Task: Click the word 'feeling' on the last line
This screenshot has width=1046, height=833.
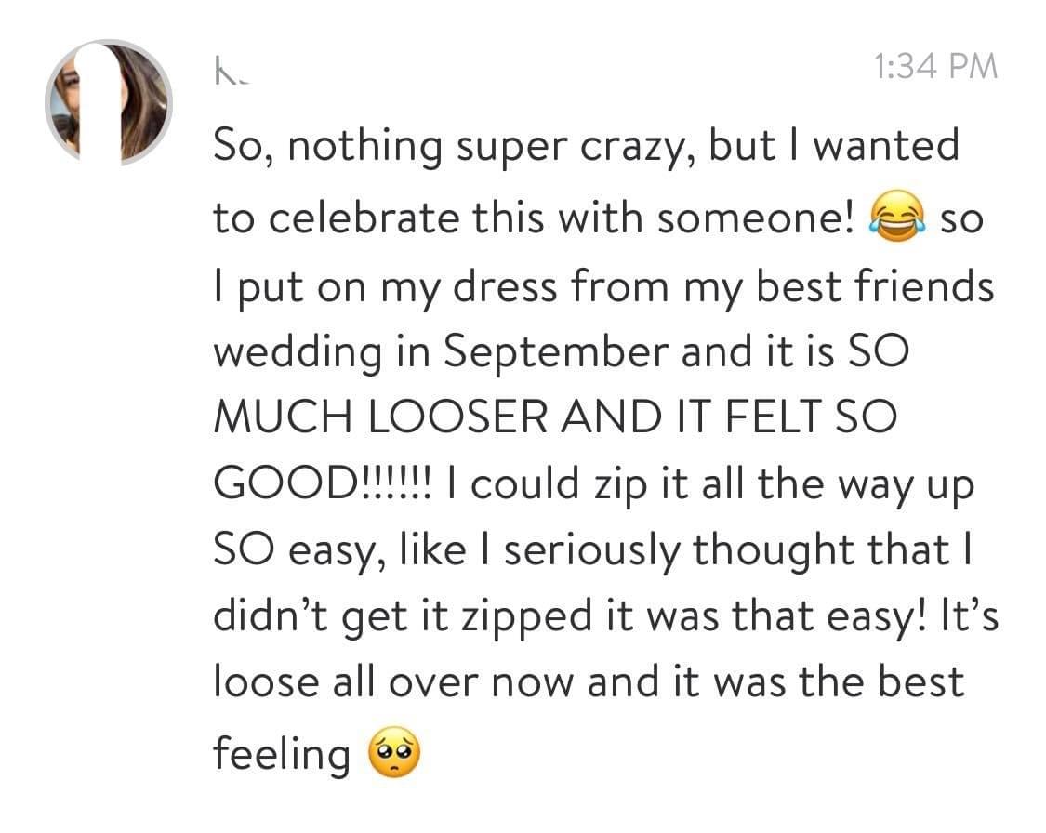Action: click(x=282, y=754)
